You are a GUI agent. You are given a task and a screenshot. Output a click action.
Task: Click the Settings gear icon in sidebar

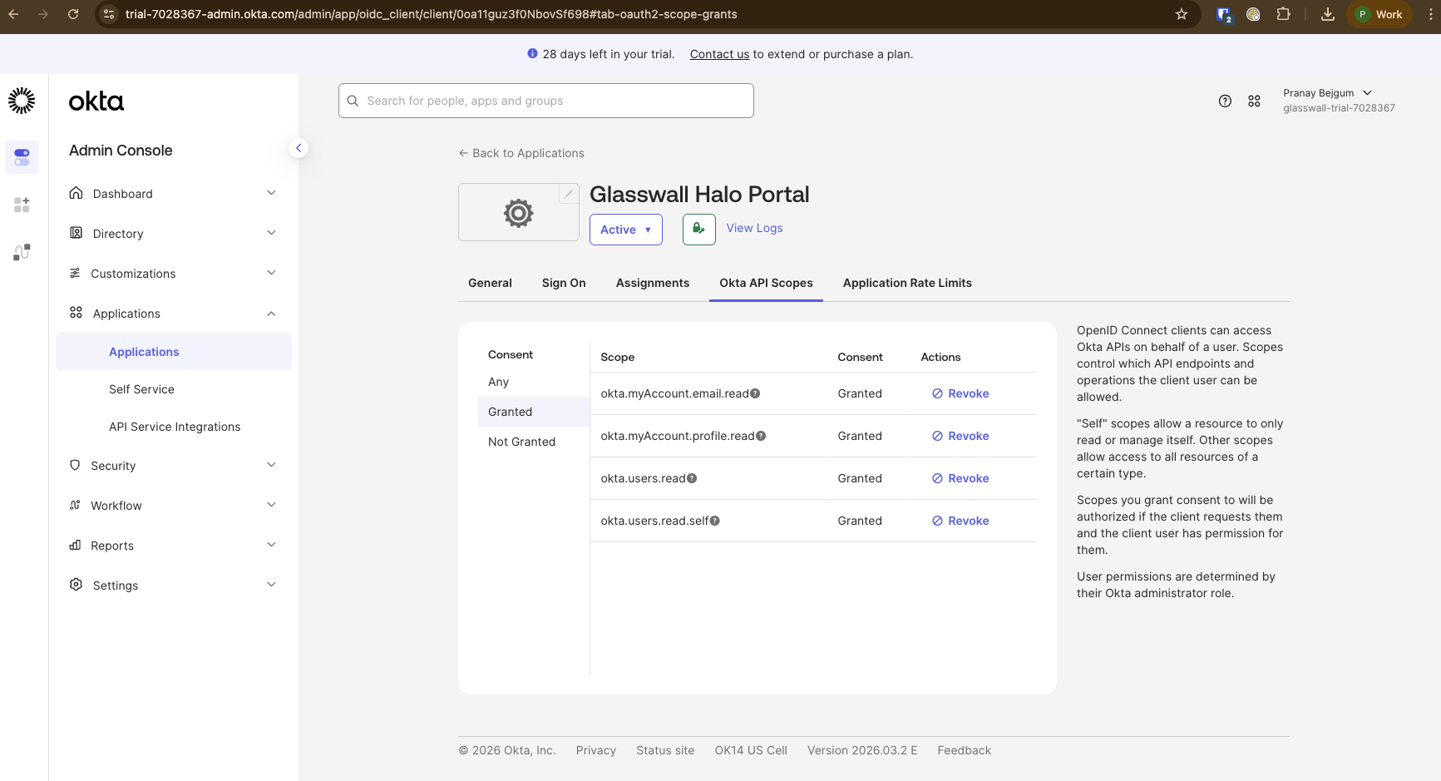(76, 585)
